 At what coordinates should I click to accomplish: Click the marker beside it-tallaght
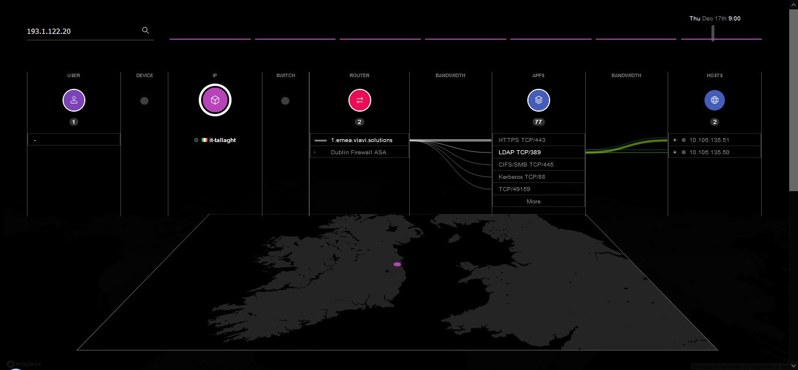pyautogui.click(x=196, y=140)
